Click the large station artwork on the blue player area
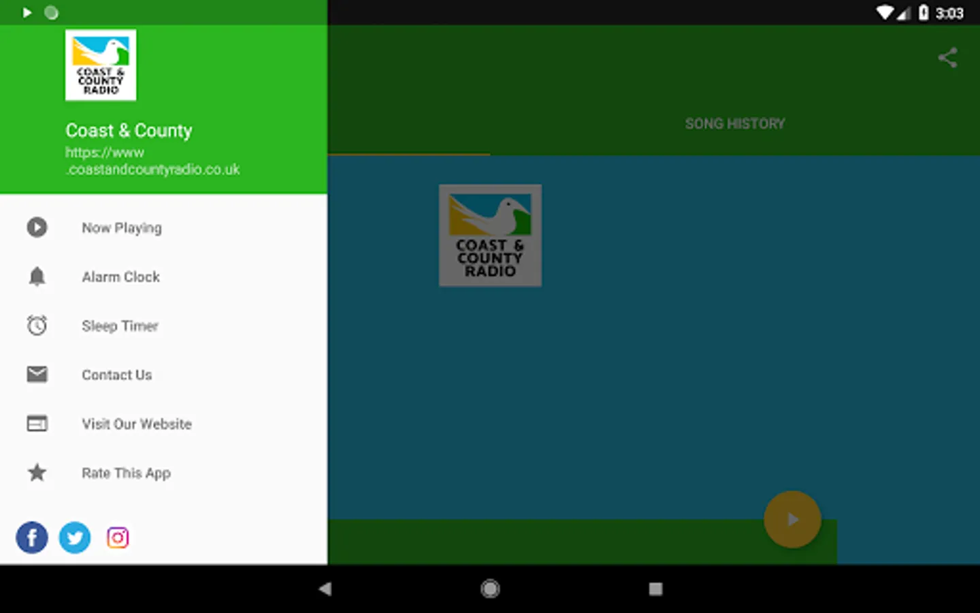This screenshot has width=980, height=613. [x=490, y=235]
